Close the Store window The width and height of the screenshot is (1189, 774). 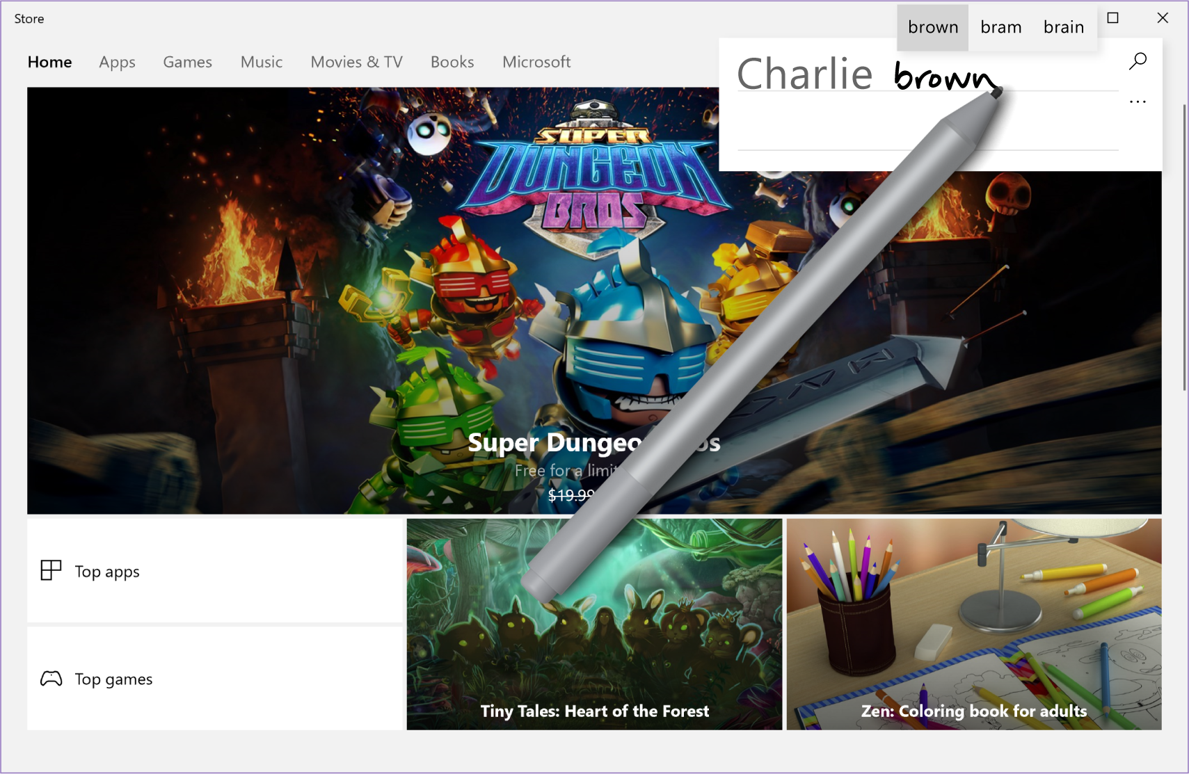tap(1163, 18)
